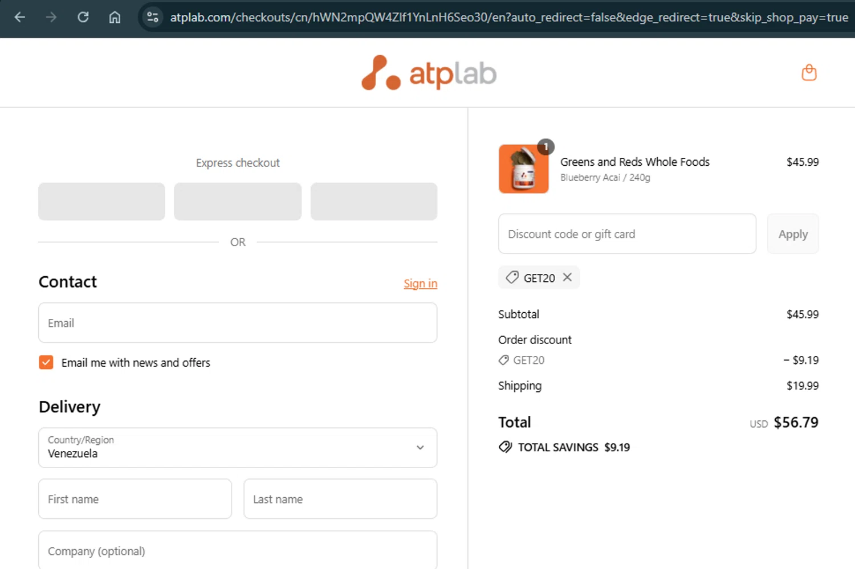855x569 pixels.
Task: Click the tag icon under Order discount
Action: 503,360
